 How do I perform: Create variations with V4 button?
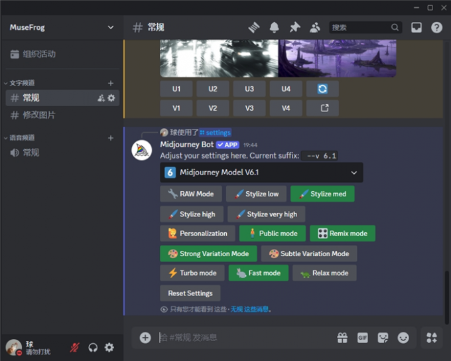pos(286,108)
